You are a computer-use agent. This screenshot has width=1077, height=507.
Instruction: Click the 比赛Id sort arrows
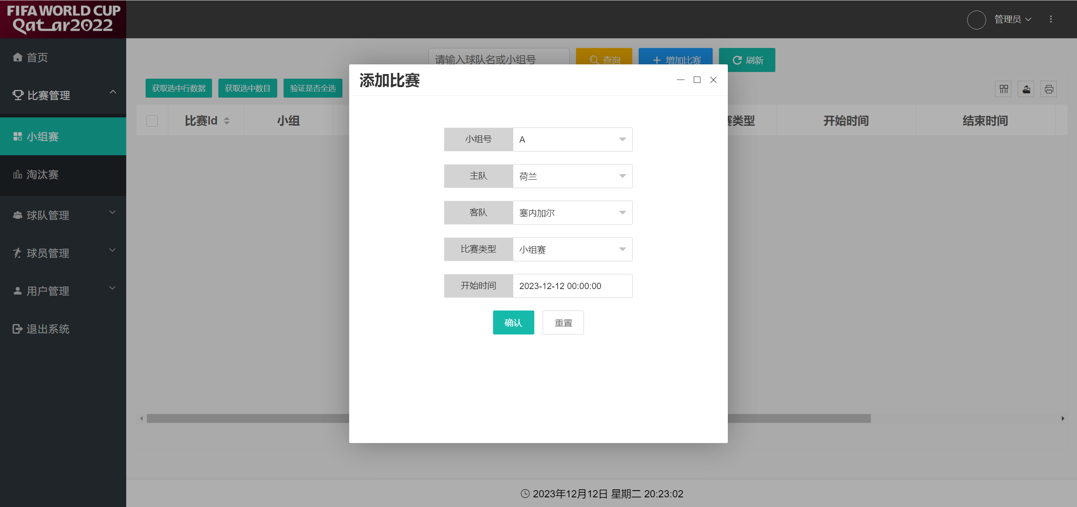pyautogui.click(x=227, y=121)
